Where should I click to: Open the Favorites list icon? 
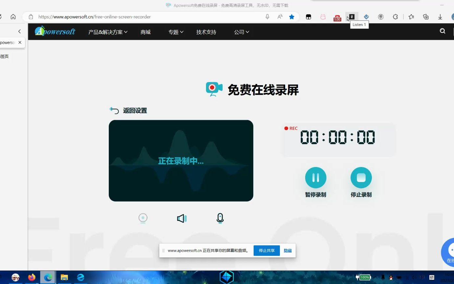click(x=411, y=17)
